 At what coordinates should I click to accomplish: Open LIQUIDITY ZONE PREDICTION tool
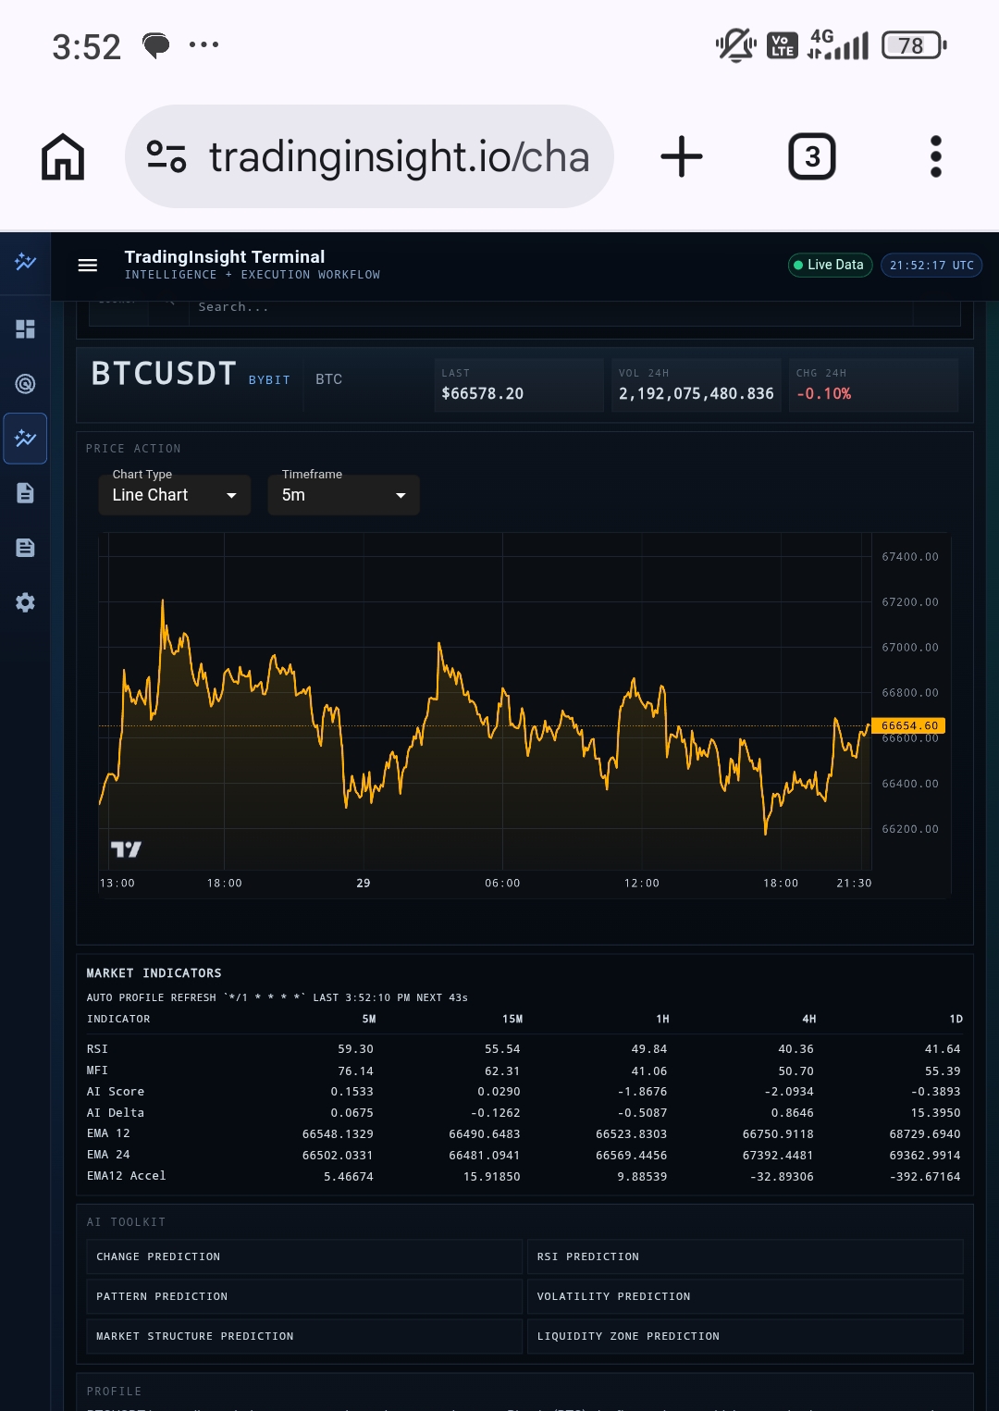(x=746, y=1336)
